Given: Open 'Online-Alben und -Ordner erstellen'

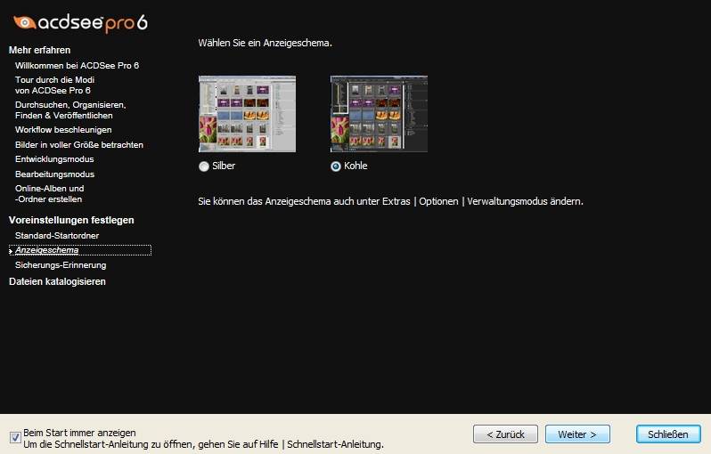Looking at the screenshot, I should point(49,193).
